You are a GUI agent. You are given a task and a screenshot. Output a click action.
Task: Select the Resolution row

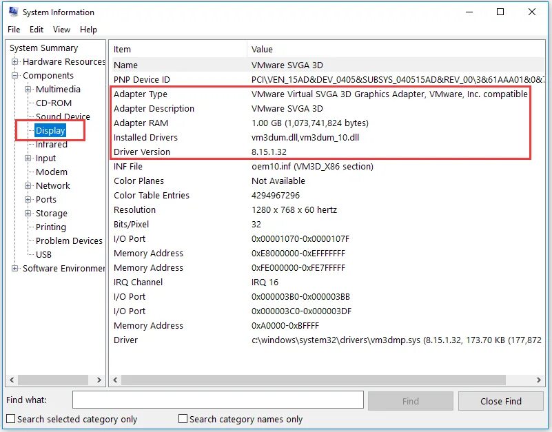pyautogui.click(x=327, y=209)
